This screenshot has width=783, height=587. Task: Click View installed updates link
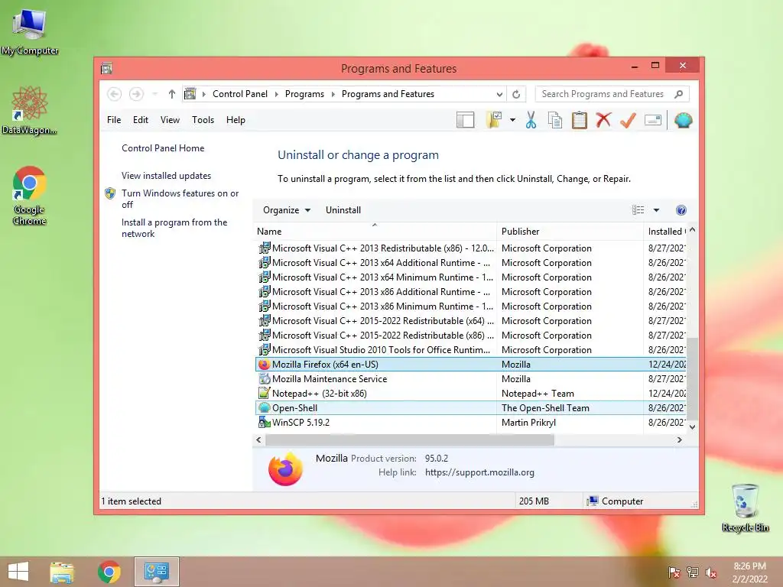point(166,176)
